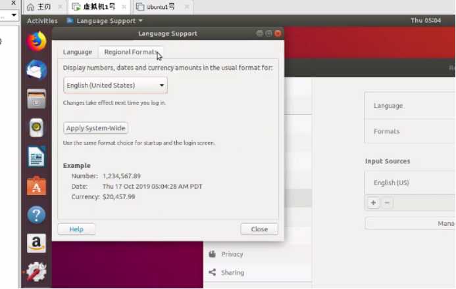
Task: Open the English (United States) format dropdown
Action: coord(115,85)
